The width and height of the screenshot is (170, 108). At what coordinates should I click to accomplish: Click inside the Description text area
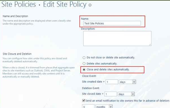click(x=117, y=39)
